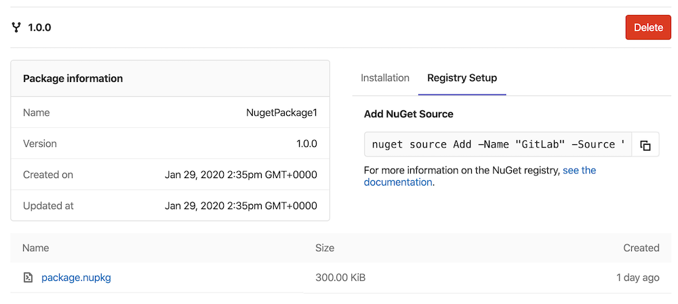Click the Created on date value
The height and width of the screenshot is (304, 678).
pos(241,175)
